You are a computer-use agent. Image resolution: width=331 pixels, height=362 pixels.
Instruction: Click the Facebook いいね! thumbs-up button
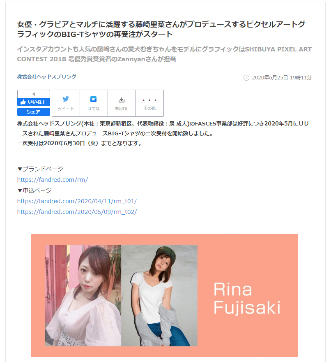tap(34, 102)
